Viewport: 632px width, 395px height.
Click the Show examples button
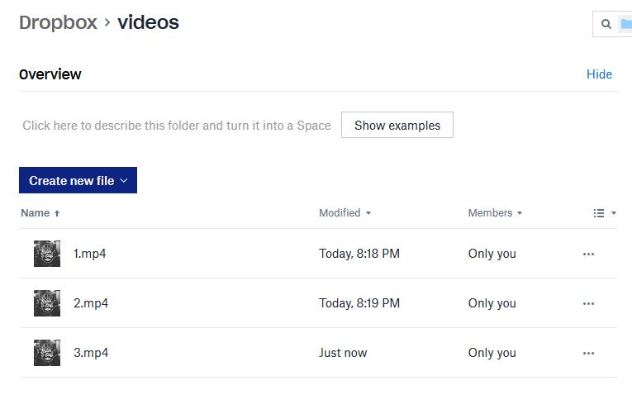coord(397,126)
